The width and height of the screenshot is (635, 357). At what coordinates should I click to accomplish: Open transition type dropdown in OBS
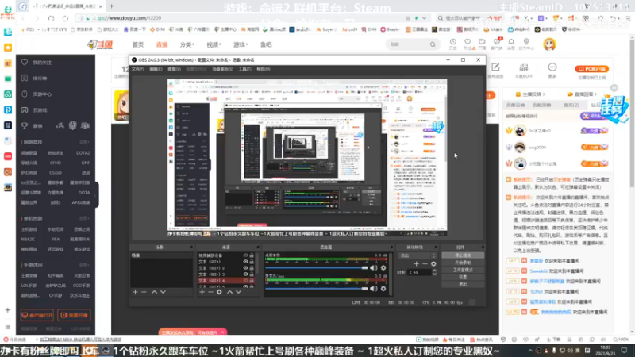tap(418, 255)
